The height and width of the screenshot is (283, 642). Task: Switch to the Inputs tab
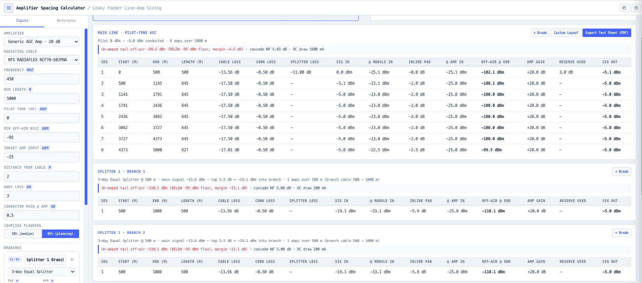point(22,21)
